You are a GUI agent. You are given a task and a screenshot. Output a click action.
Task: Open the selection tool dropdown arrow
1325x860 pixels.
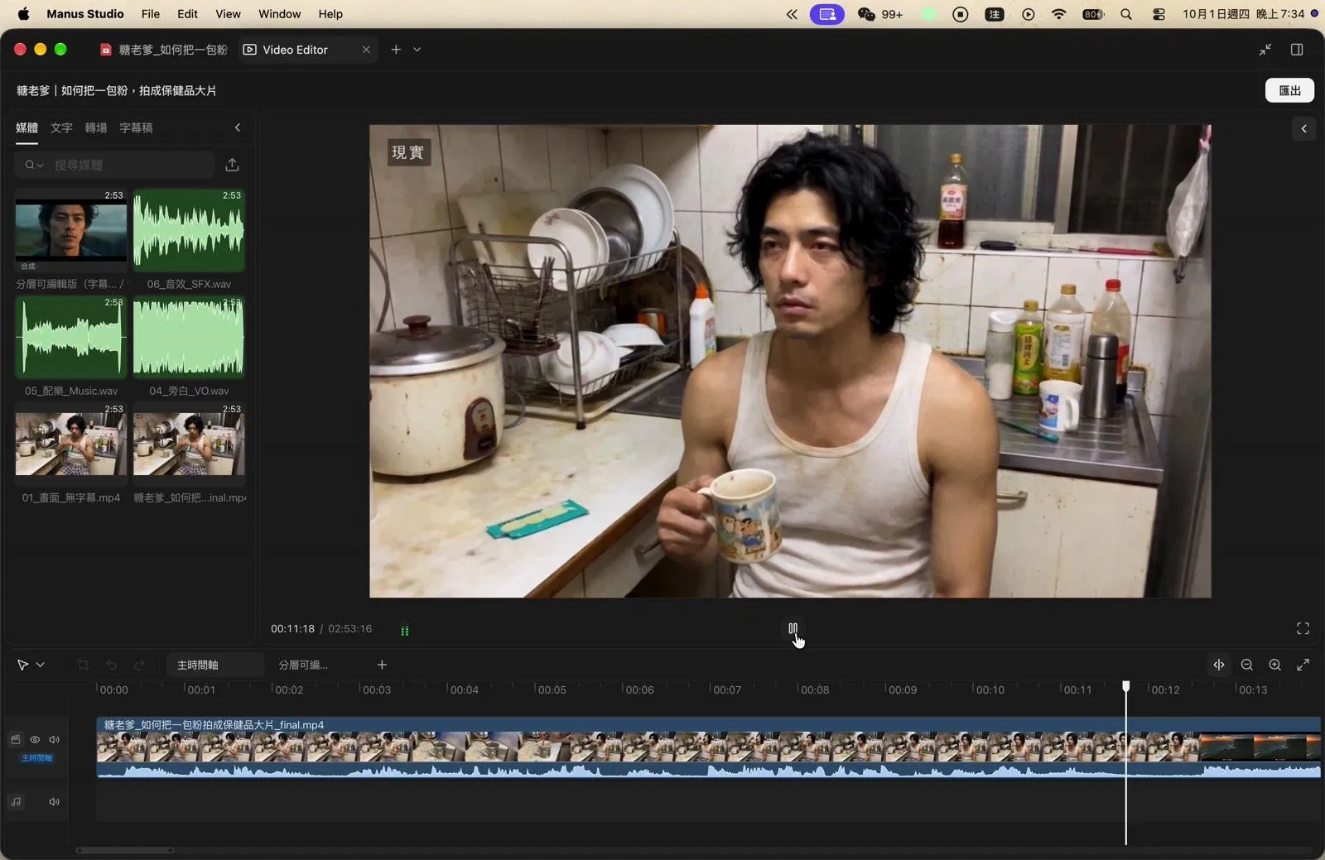coord(41,665)
